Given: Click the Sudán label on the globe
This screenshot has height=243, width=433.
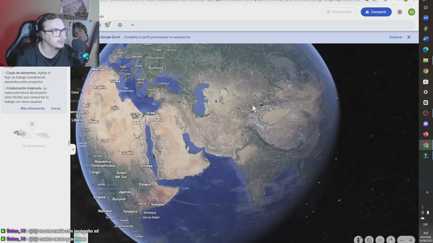Looking at the screenshot, I should tap(128, 153).
